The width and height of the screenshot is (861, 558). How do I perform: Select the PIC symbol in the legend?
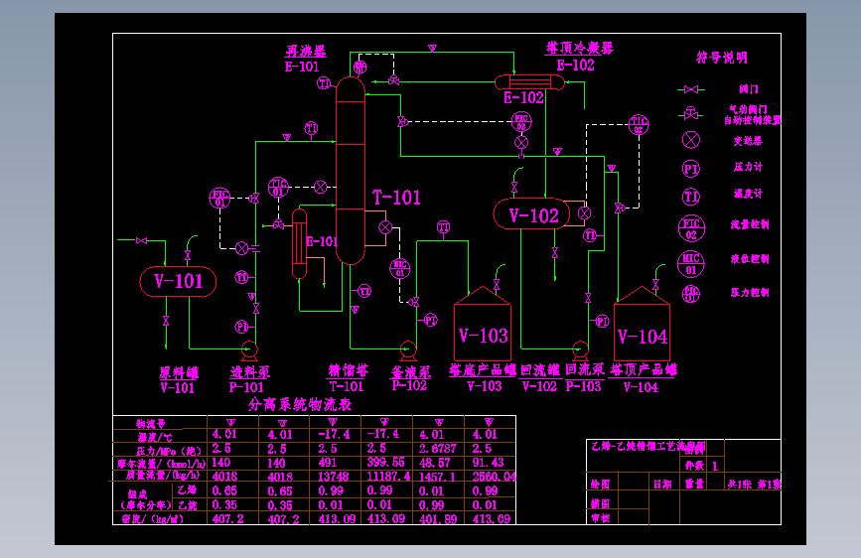click(691, 294)
